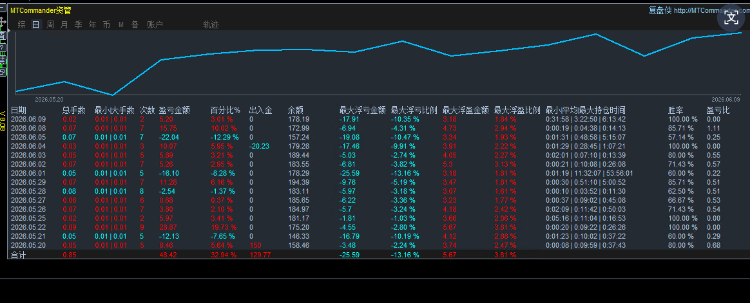Open the M tab
This screenshot has height=303, width=750.
click(x=121, y=25)
